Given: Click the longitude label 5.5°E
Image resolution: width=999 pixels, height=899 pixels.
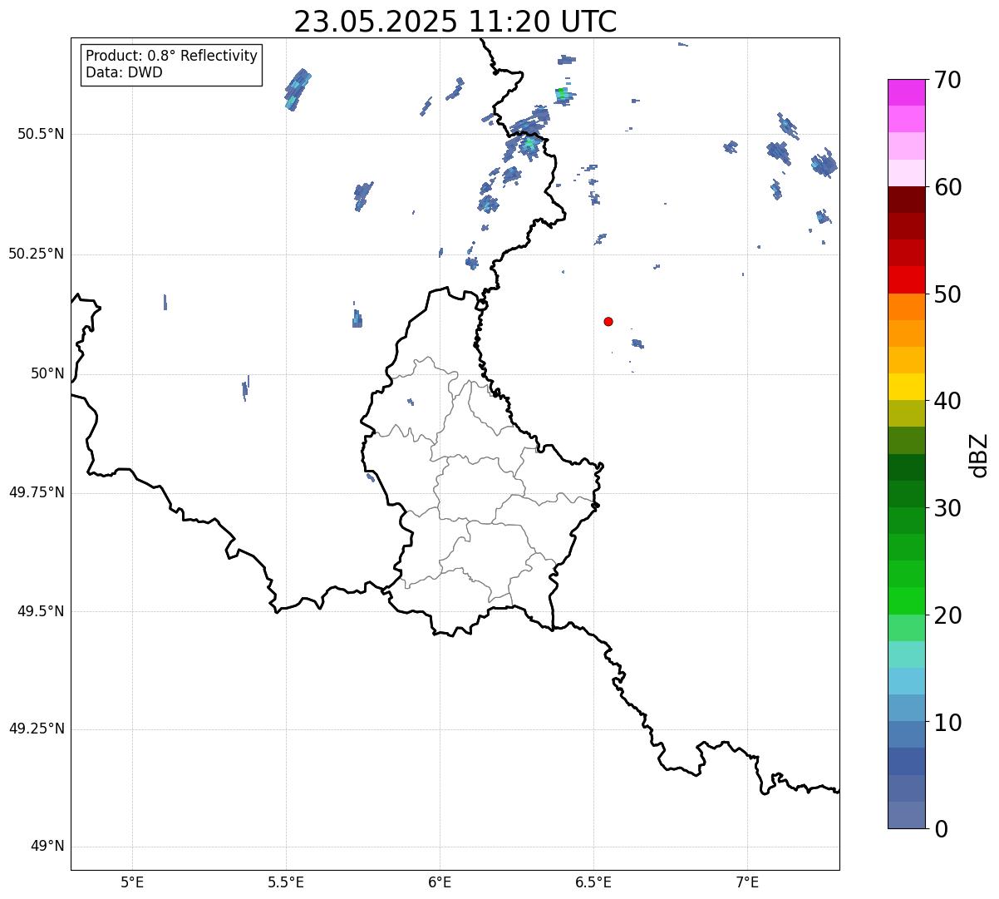Looking at the screenshot, I should pos(286,882).
